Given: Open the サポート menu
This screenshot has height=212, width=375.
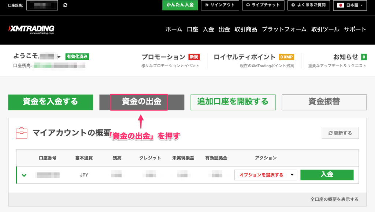Looking at the screenshot, I should [x=355, y=30].
